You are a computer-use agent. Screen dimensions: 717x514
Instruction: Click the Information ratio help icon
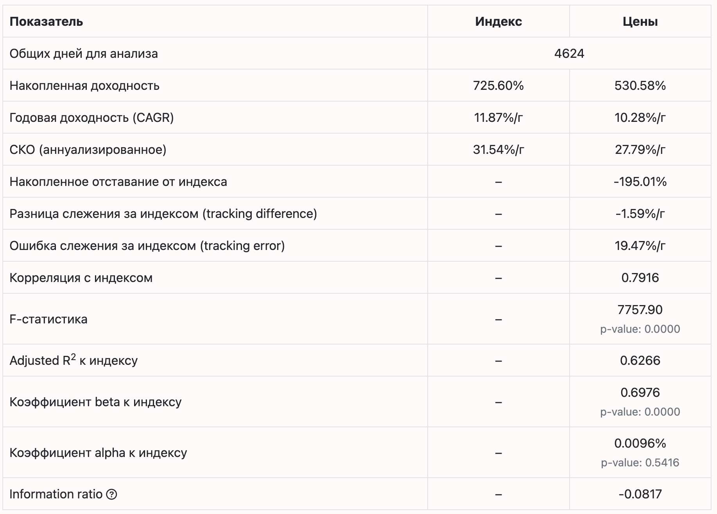pyautogui.click(x=111, y=494)
